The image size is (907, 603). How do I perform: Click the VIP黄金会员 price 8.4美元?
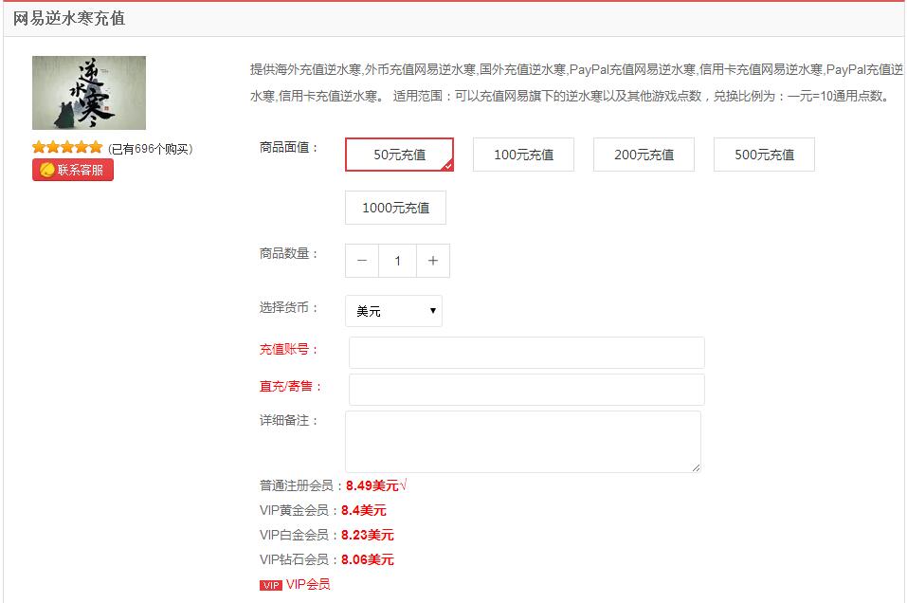click(x=363, y=510)
